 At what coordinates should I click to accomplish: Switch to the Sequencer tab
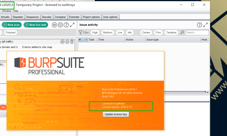[33, 17]
